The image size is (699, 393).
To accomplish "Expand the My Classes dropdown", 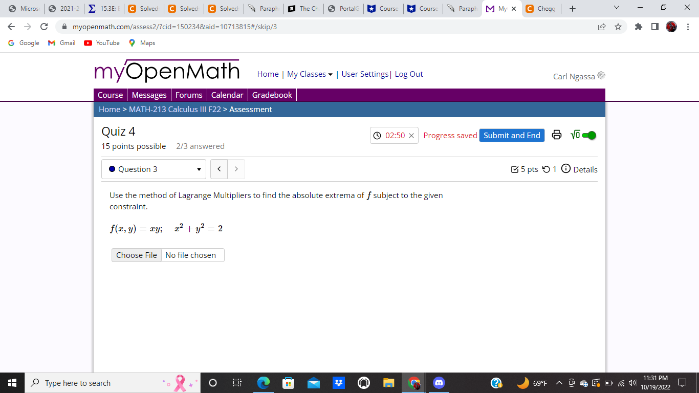I will pyautogui.click(x=309, y=74).
